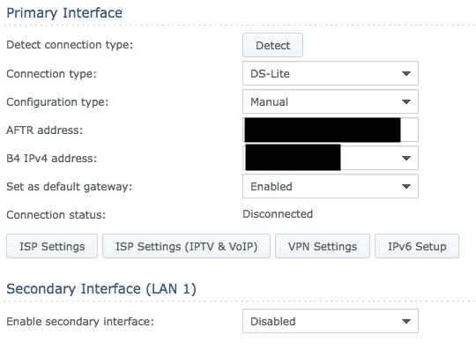
Task: Click the Connection type label text
Action: point(51,74)
